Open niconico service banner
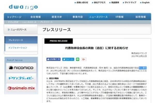155x103 pixels. tap(21, 68)
